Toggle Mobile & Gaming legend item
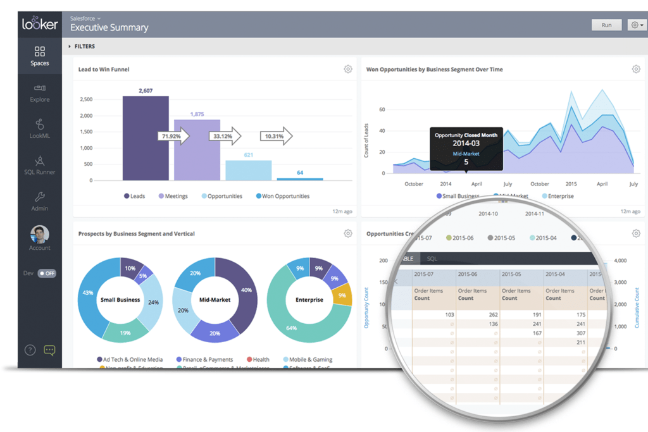648x432 pixels. 308,359
